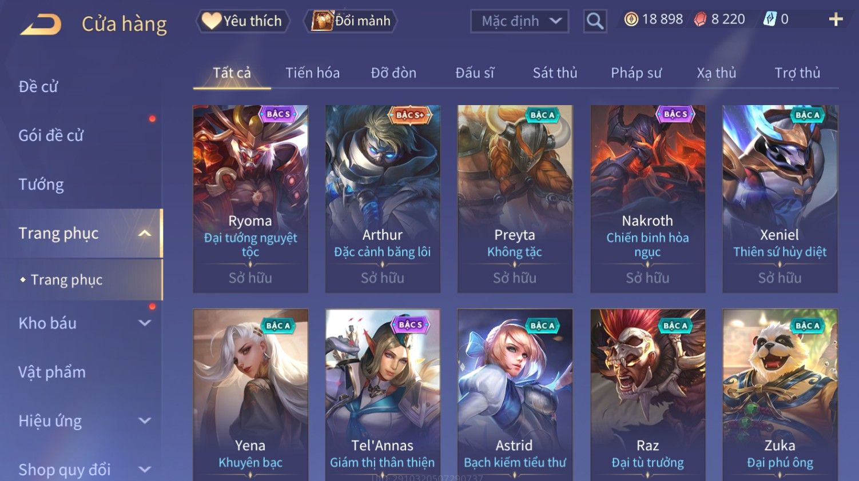This screenshot has height=481, width=859.
Task: Select the Pháp sư tab
Action: [636, 73]
